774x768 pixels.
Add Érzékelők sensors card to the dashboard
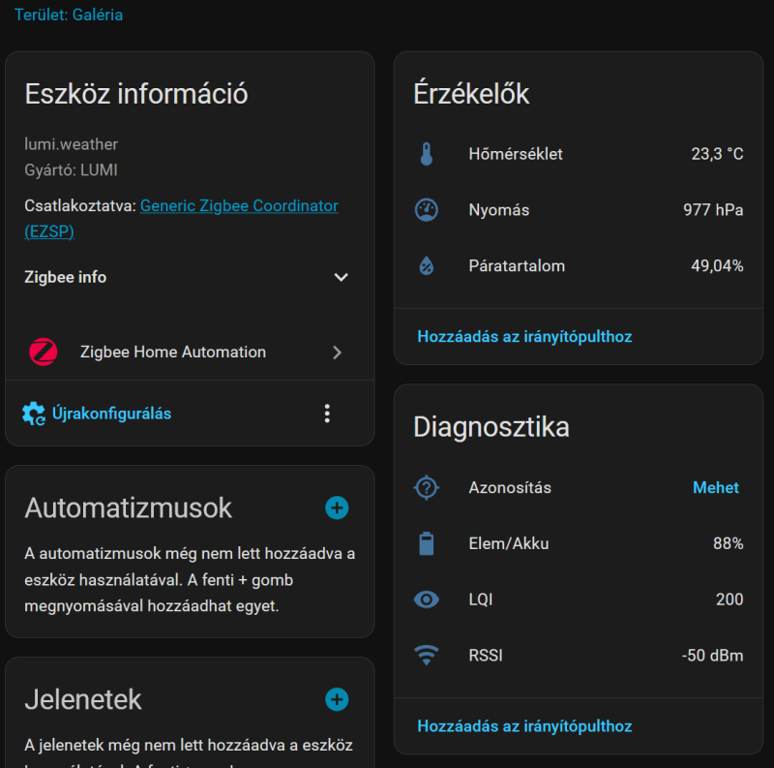(524, 337)
